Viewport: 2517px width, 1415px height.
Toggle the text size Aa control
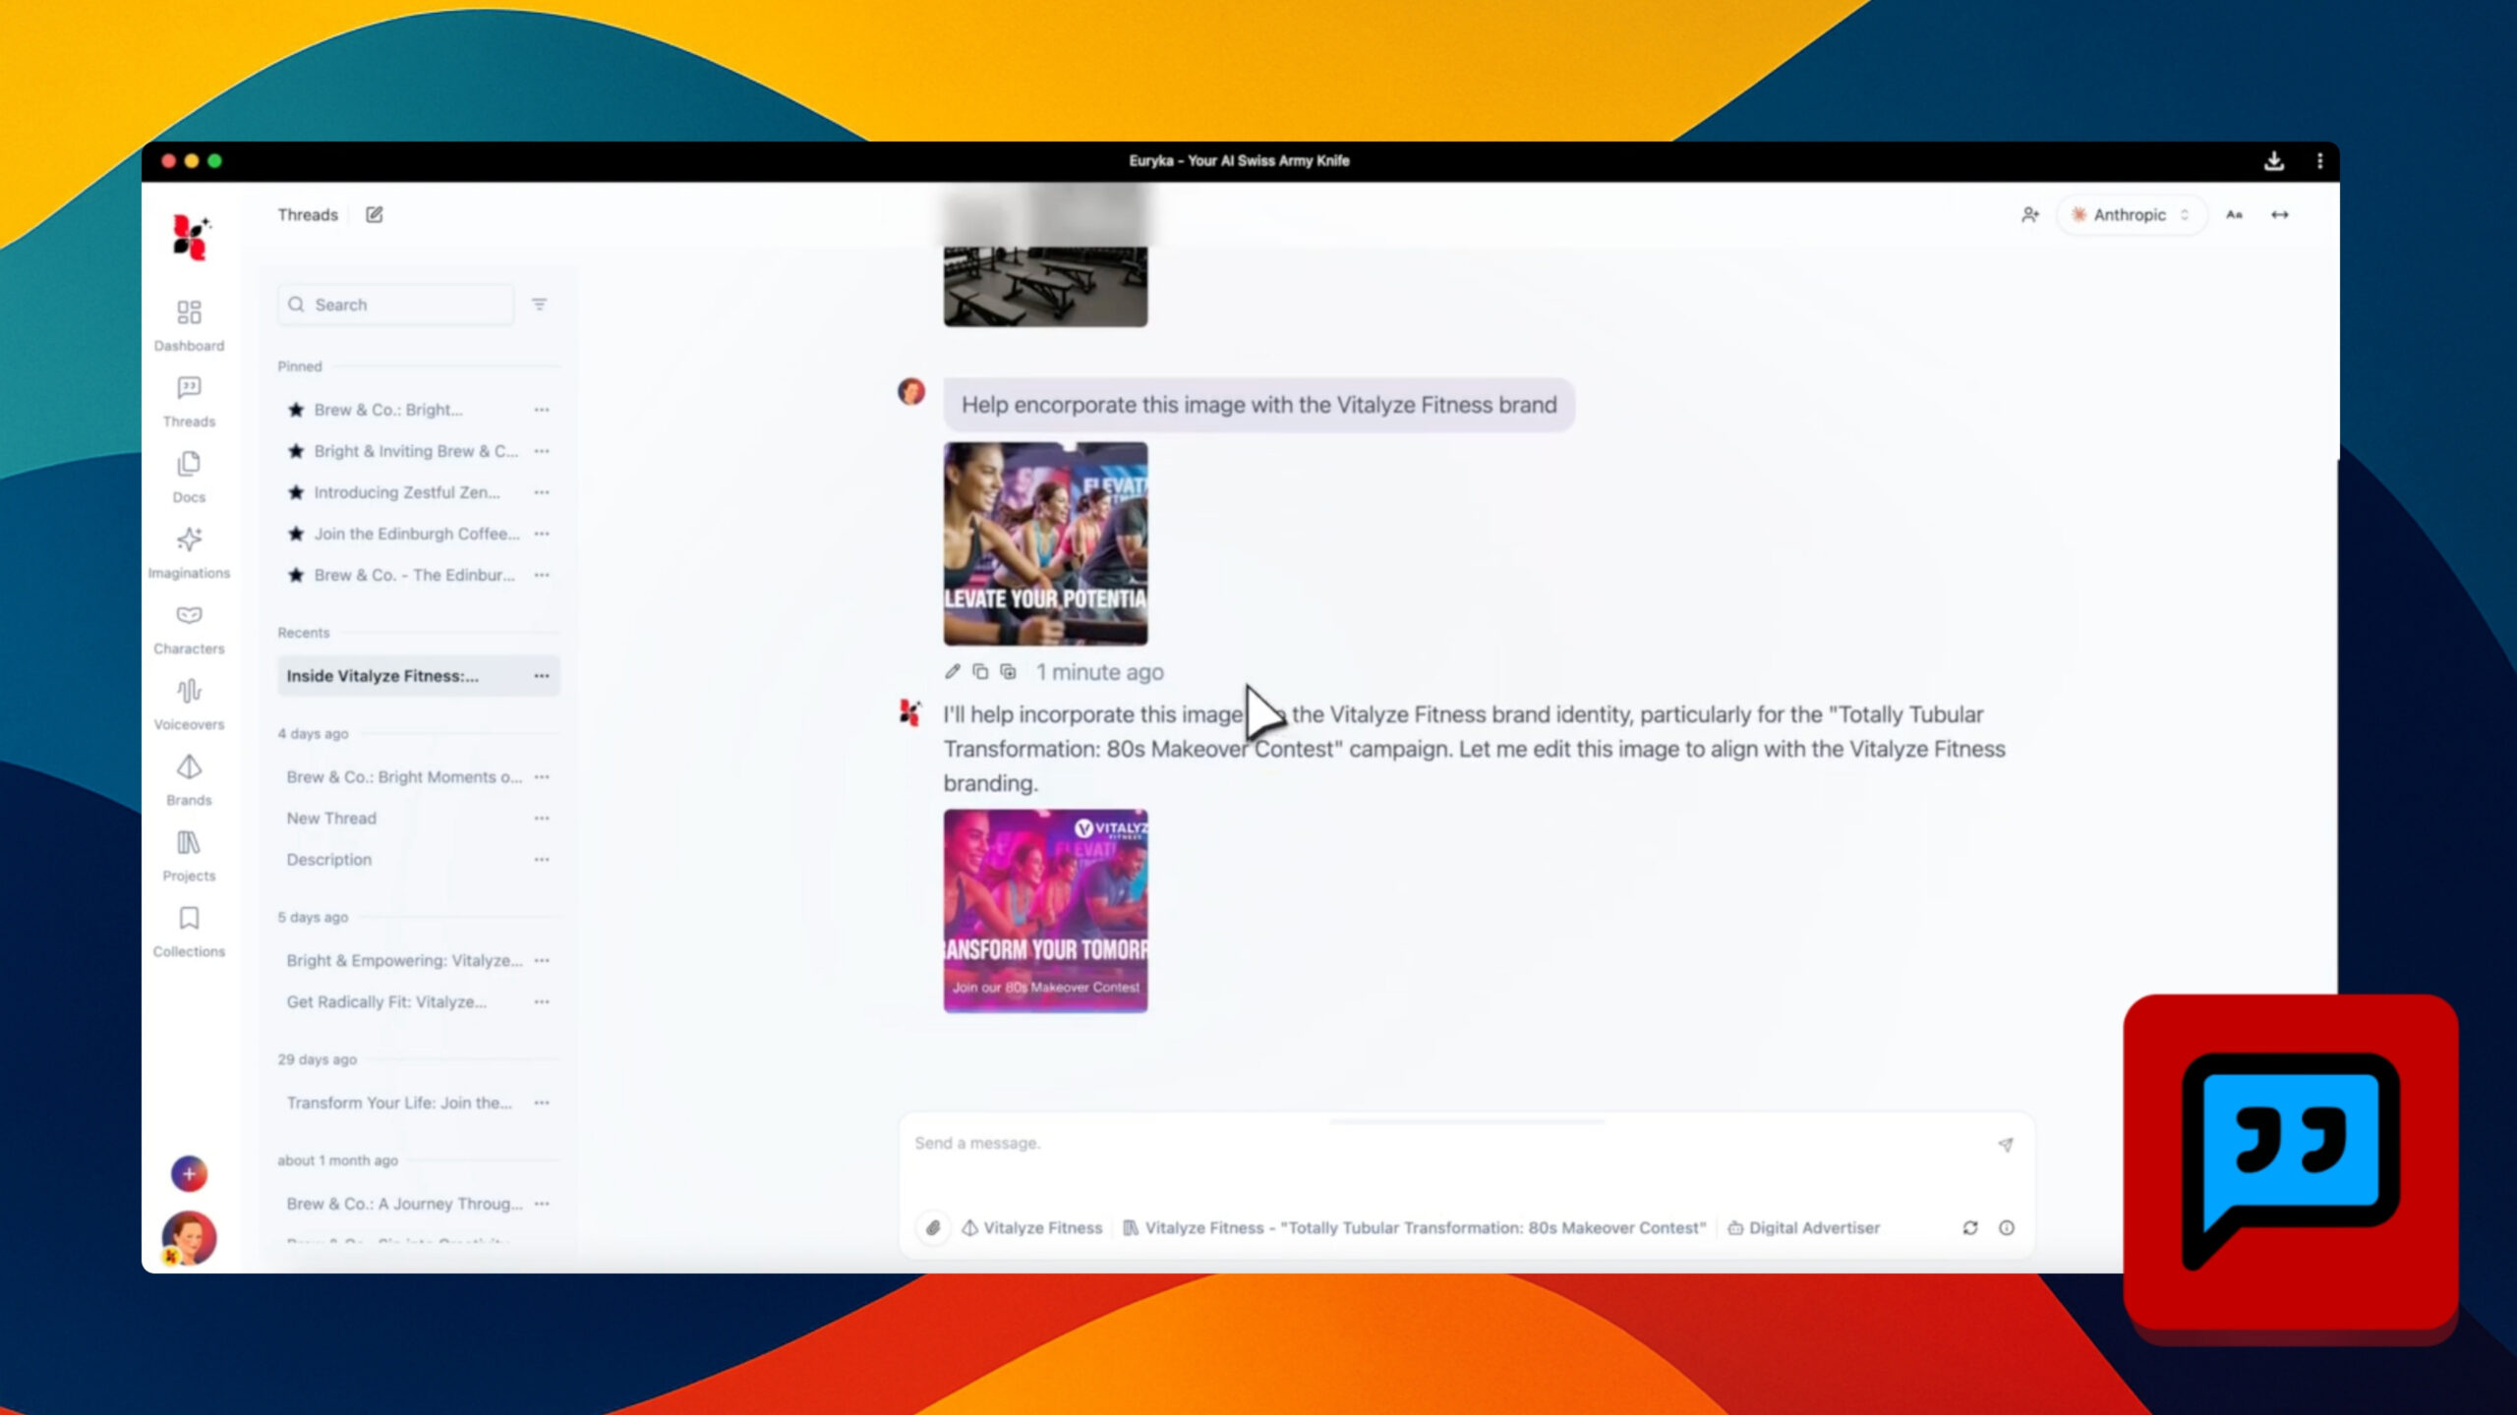2234,214
